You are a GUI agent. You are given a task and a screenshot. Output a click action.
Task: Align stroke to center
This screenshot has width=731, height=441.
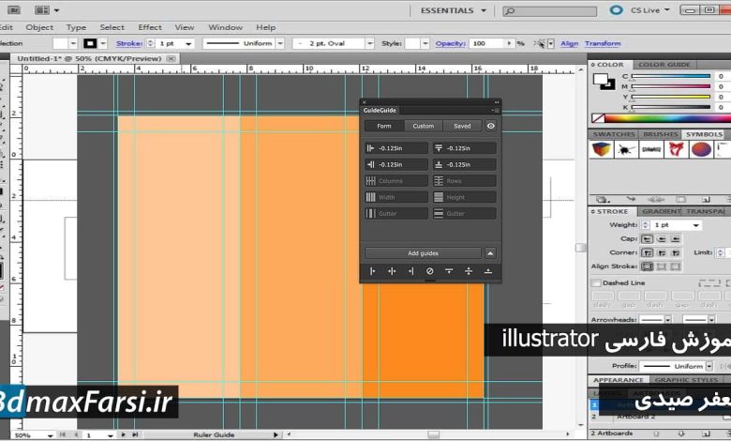[x=647, y=266]
